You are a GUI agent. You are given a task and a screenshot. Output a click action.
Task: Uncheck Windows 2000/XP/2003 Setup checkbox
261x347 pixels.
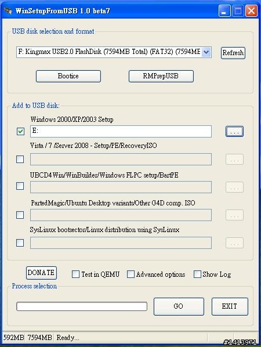20,132
